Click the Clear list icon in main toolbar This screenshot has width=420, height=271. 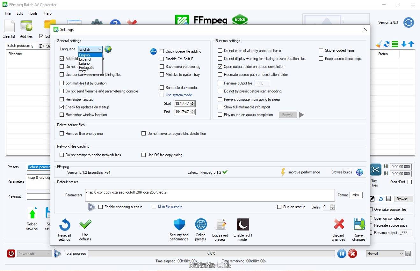pos(9,26)
